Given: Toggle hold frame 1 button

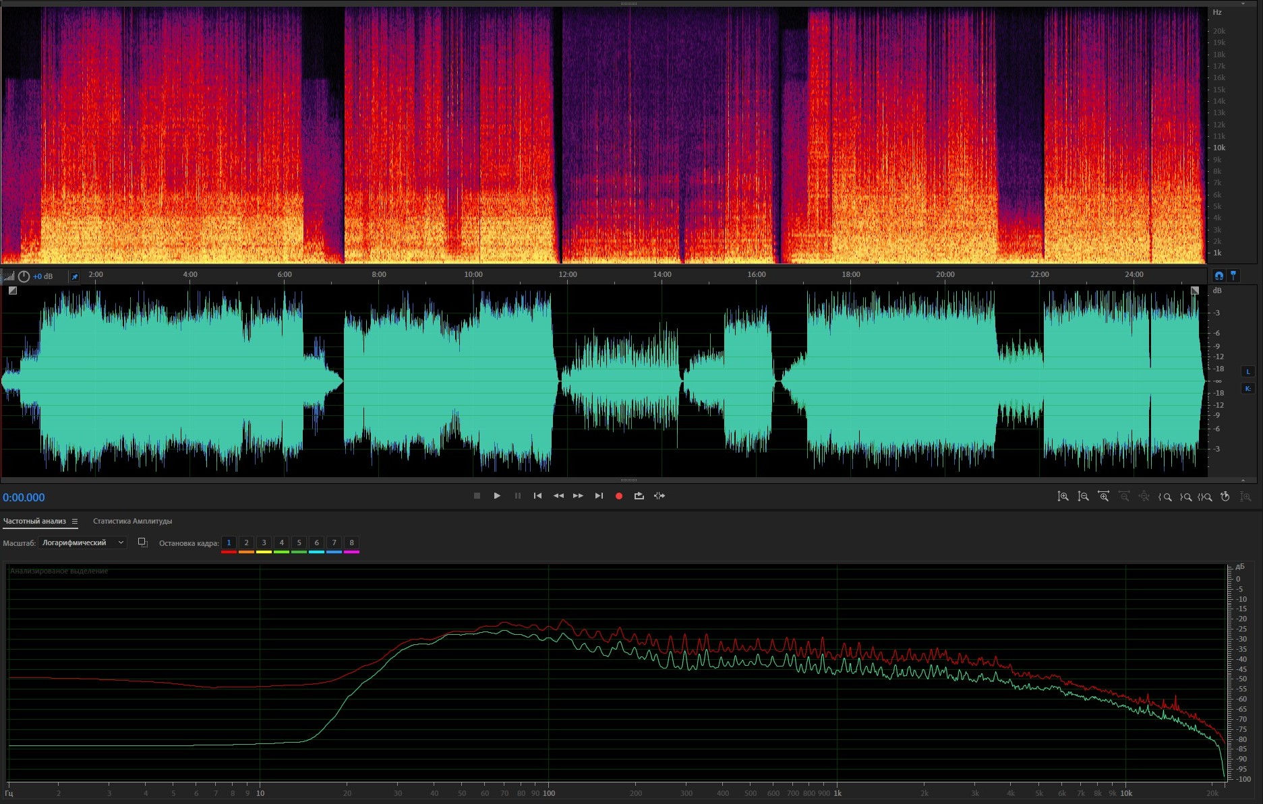Looking at the screenshot, I should tap(229, 543).
